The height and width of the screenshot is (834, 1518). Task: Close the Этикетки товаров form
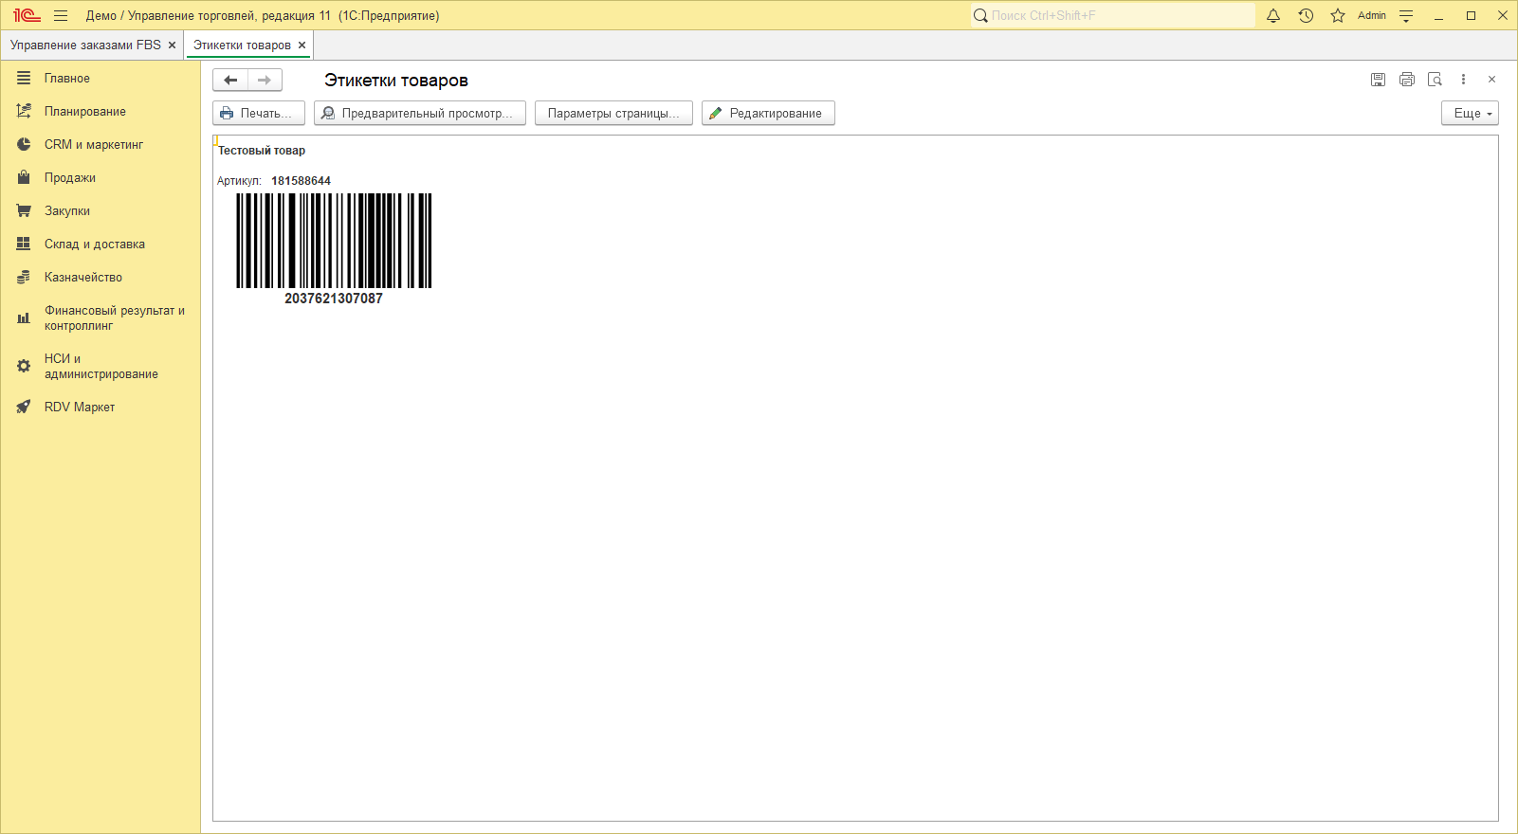[1491, 80]
